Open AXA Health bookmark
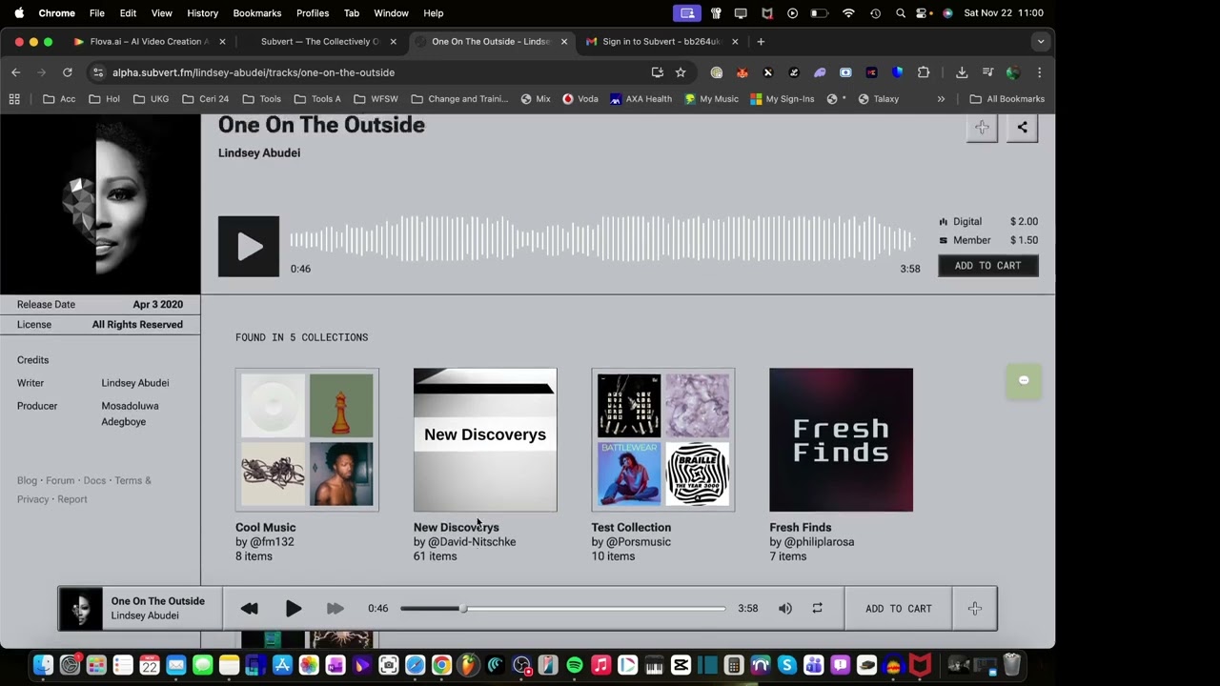Screen dimensions: 1220x686 click(640, 99)
